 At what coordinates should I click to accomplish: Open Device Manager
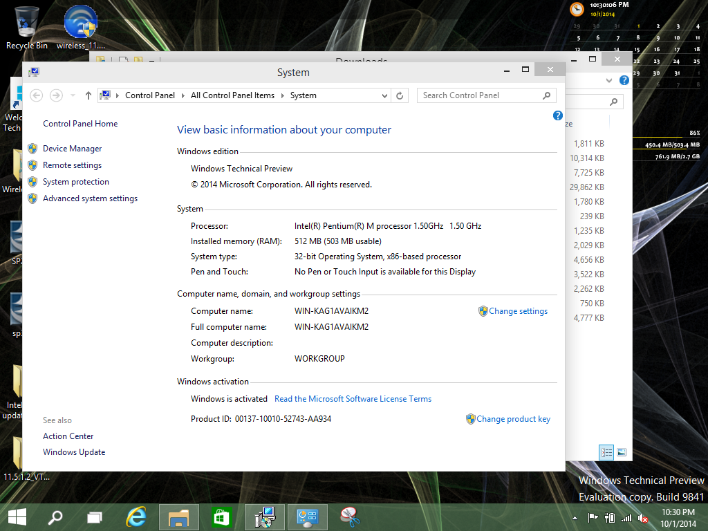pyautogui.click(x=72, y=149)
